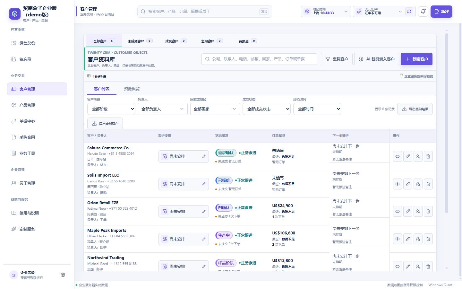The image size is (462, 289).
Task: Edit follow-up schedule pencil for Orion Retail FZE
Action: point(204,211)
